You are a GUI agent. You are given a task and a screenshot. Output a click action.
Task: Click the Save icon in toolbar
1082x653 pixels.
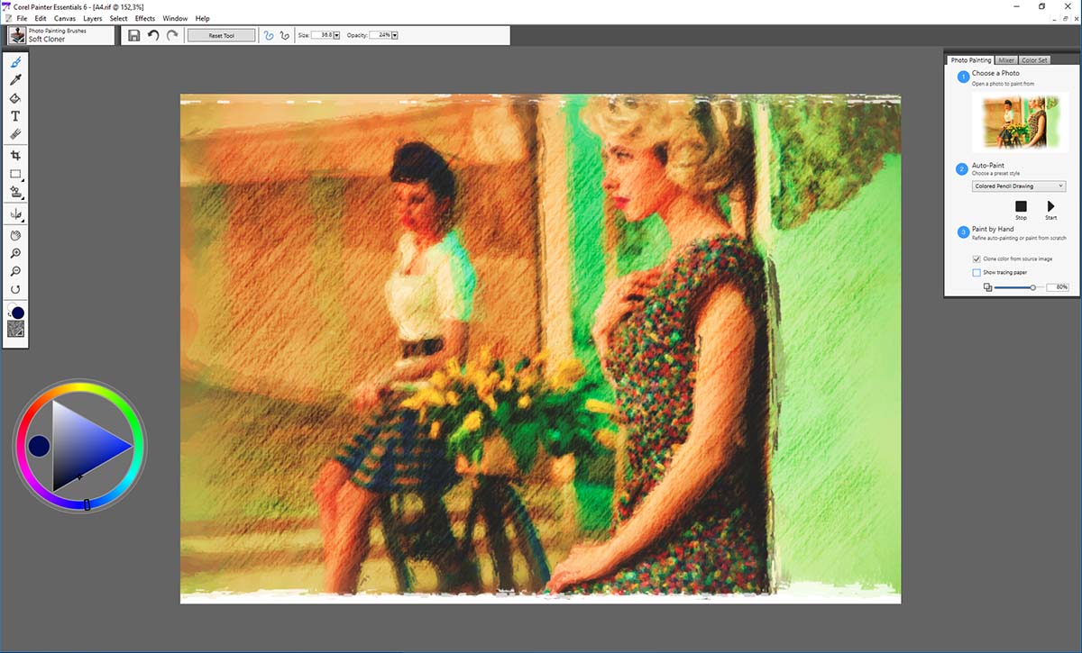tap(133, 35)
